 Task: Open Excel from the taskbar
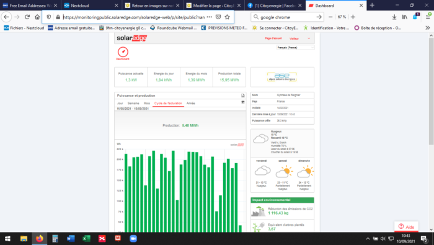tap(86, 239)
